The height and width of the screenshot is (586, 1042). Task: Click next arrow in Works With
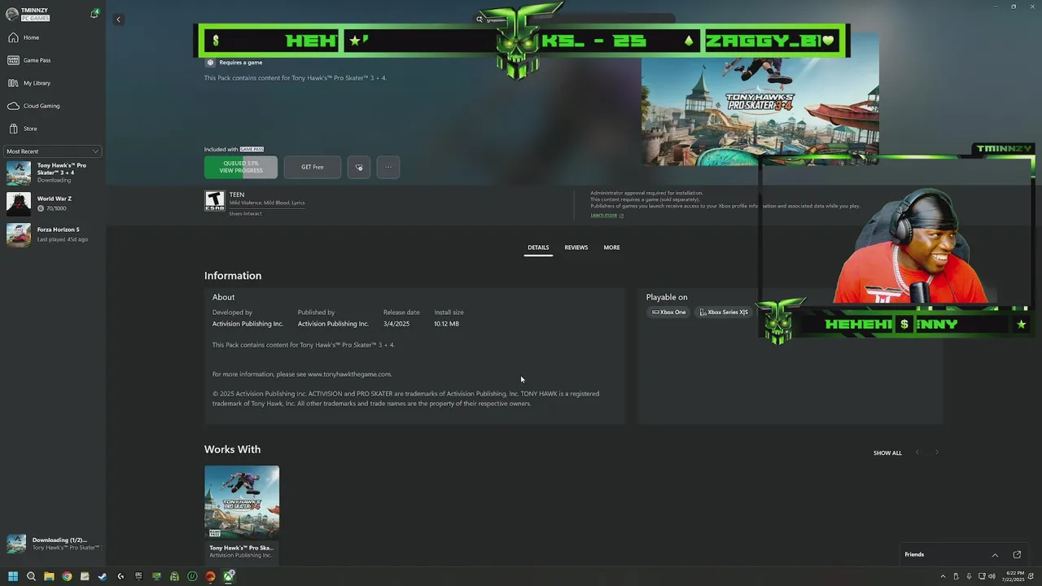pyautogui.click(x=936, y=453)
